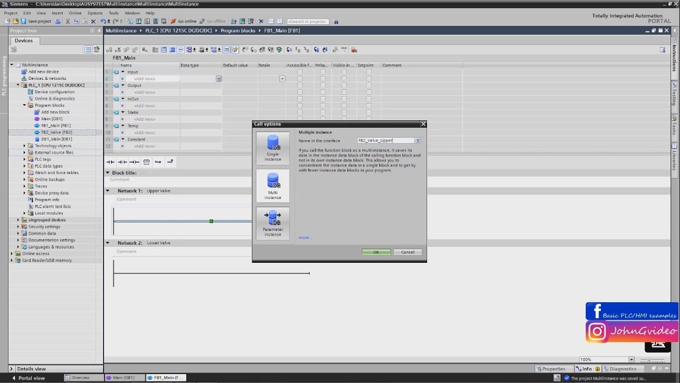Expand PLC tags folder
Image resolution: width=680 pixels, height=383 pixels.
pos(24,159)
